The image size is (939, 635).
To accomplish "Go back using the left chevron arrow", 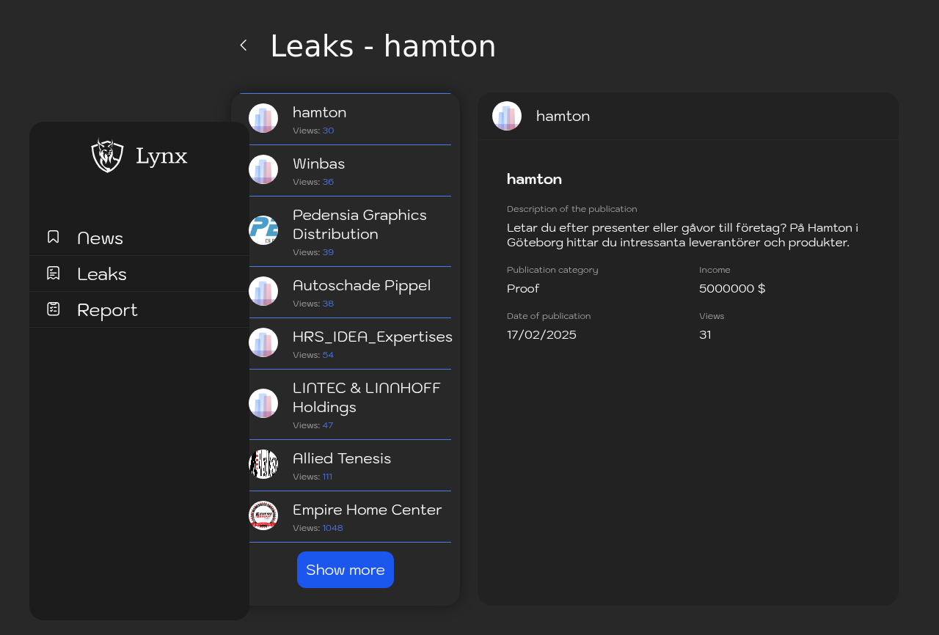I will pos(244,45).
